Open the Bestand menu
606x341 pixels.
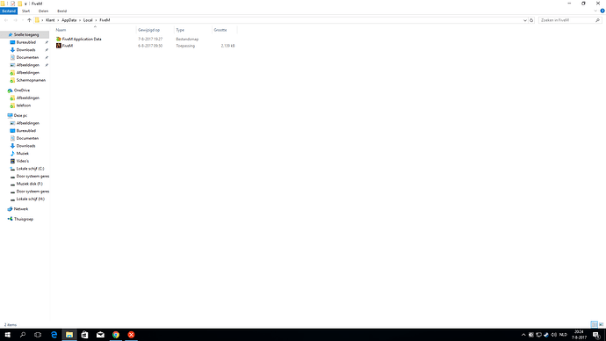click(x=9, y=11)
